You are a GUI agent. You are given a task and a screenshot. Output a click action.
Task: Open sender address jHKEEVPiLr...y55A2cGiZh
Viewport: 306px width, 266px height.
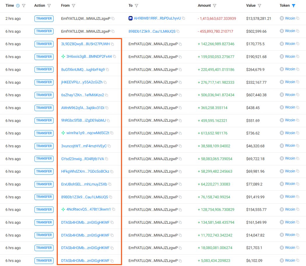pos(82,82)
